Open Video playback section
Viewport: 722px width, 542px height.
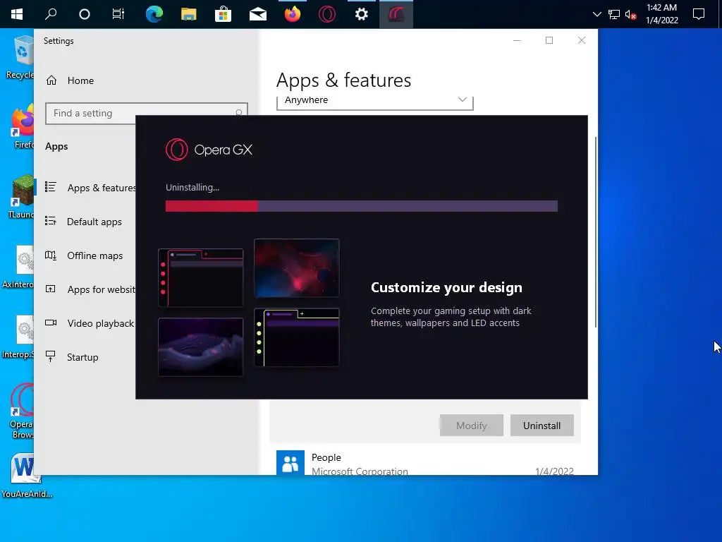(x=90, y=323)
